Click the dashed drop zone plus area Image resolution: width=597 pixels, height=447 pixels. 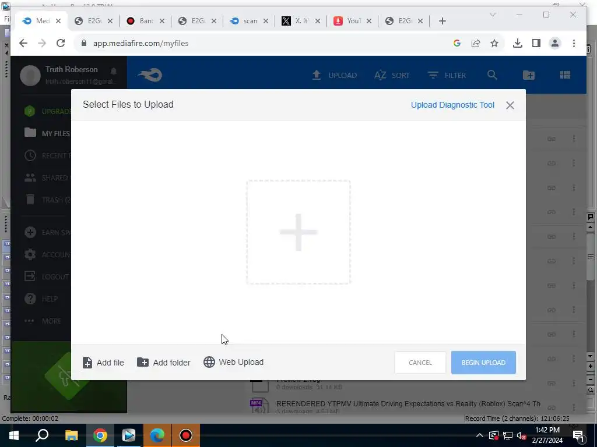(298, 232)
